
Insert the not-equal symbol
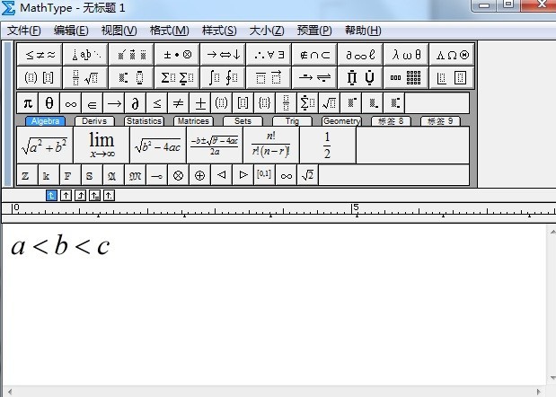click(x=179, y=103)
